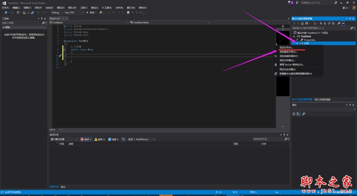Viewport: 357px width, 196px height.
Task: Click the Properties wrench icon in Solution Explorer toolbar
Action: click(x=338, y=23)
